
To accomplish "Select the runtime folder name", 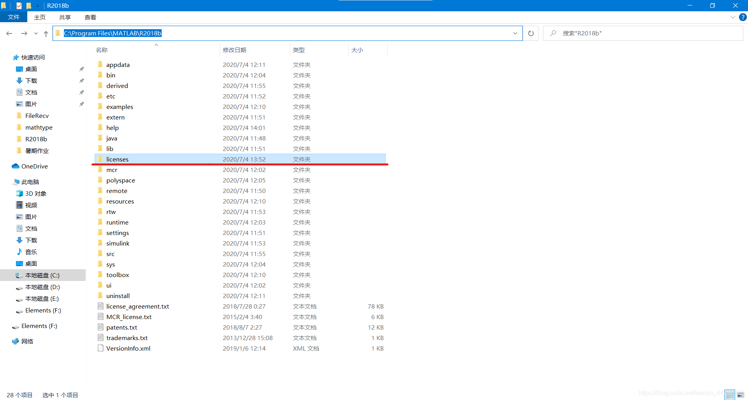I will 117,223.
